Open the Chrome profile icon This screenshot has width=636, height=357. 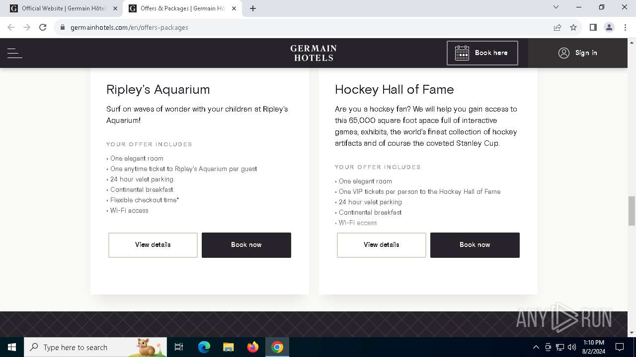609,27
